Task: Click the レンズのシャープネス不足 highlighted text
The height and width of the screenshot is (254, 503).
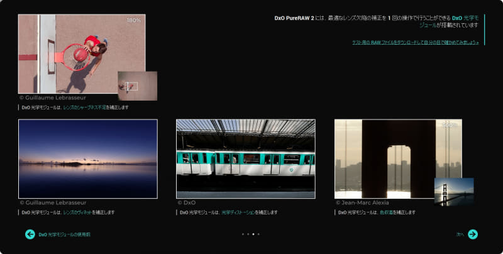Action: (x=84, y=108)
